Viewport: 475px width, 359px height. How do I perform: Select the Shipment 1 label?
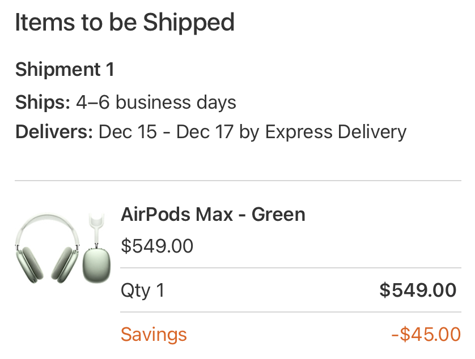click(x=65, y=70)
